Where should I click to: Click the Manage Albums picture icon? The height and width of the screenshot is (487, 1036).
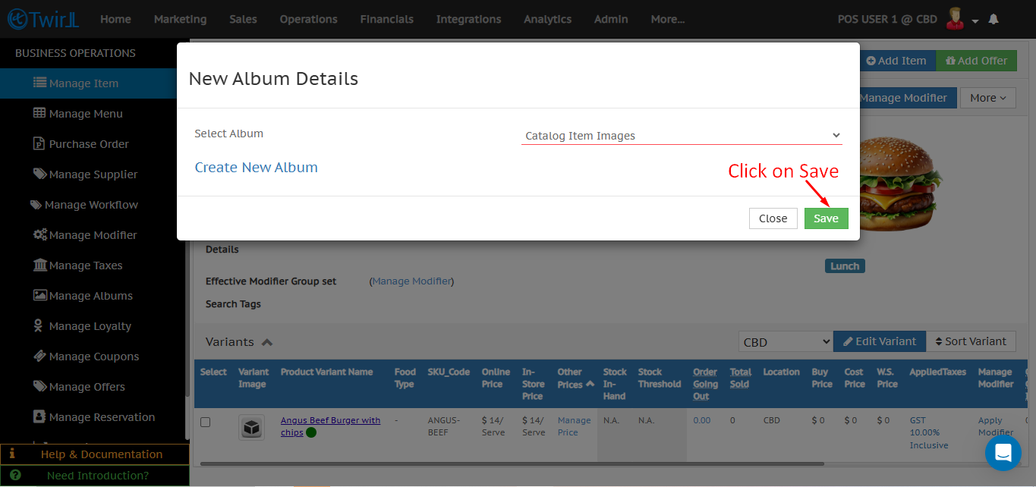39,296
